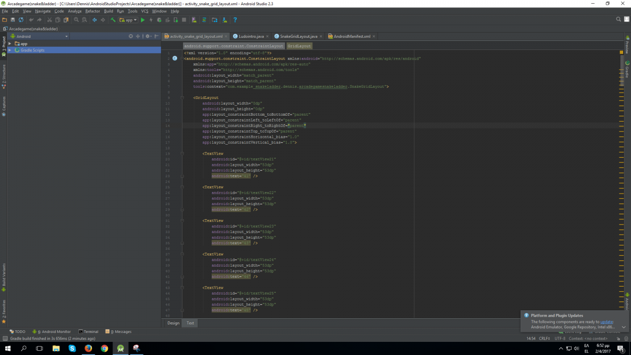
Task: Click the Open folder toolbar icon
Action: pos(5,20)
